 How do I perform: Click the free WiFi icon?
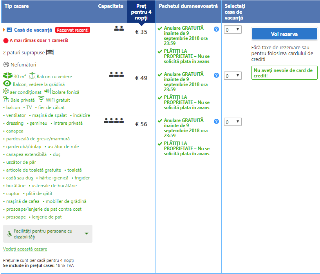[x=41, y=99]
